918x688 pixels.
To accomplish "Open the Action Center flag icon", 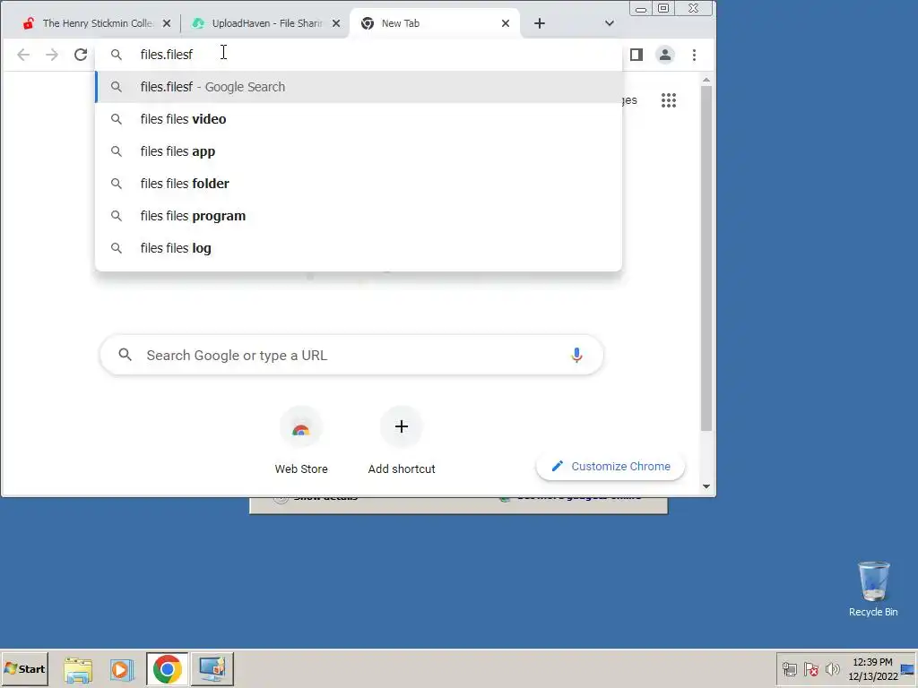I will [x=810, y=669].
